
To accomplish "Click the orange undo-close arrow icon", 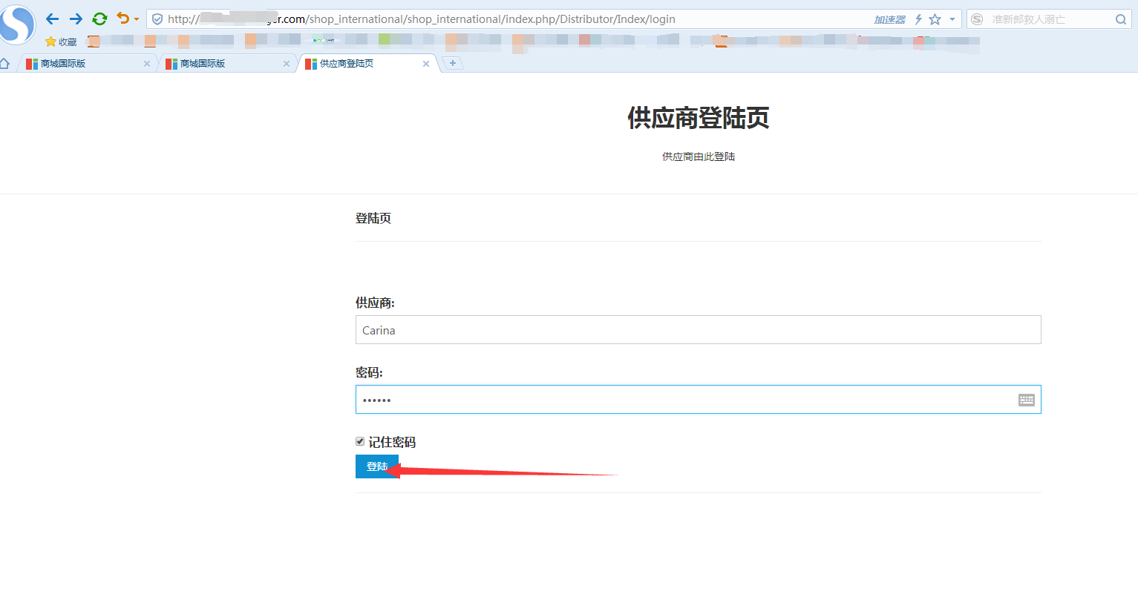I will 123,19.
